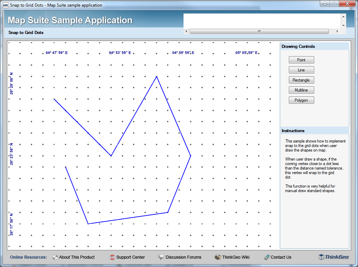Select the Multiline drawing tool
The image size is (358, 267).
click(301, 90)
